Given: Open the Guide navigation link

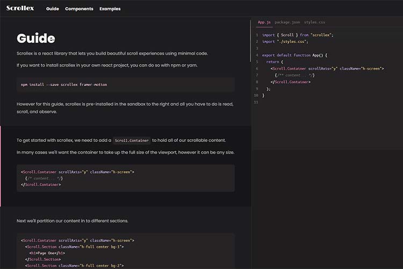Looking at the screenshot, I should point(53,9).
